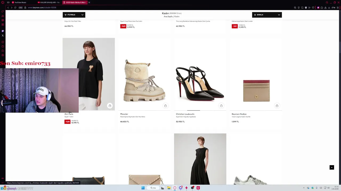Switch to the KALORİ SAVAŞLARI YouTube tab
Image resolution: width=341 pixels, height=191 pixels.
click(49, 2)
